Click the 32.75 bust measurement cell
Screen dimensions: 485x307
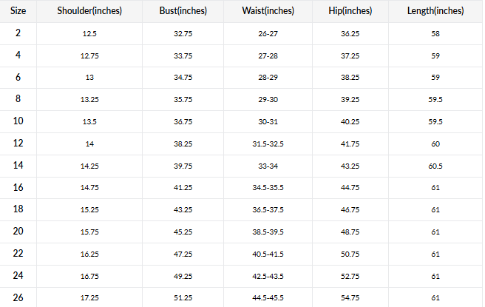click(x=183, y=34)
